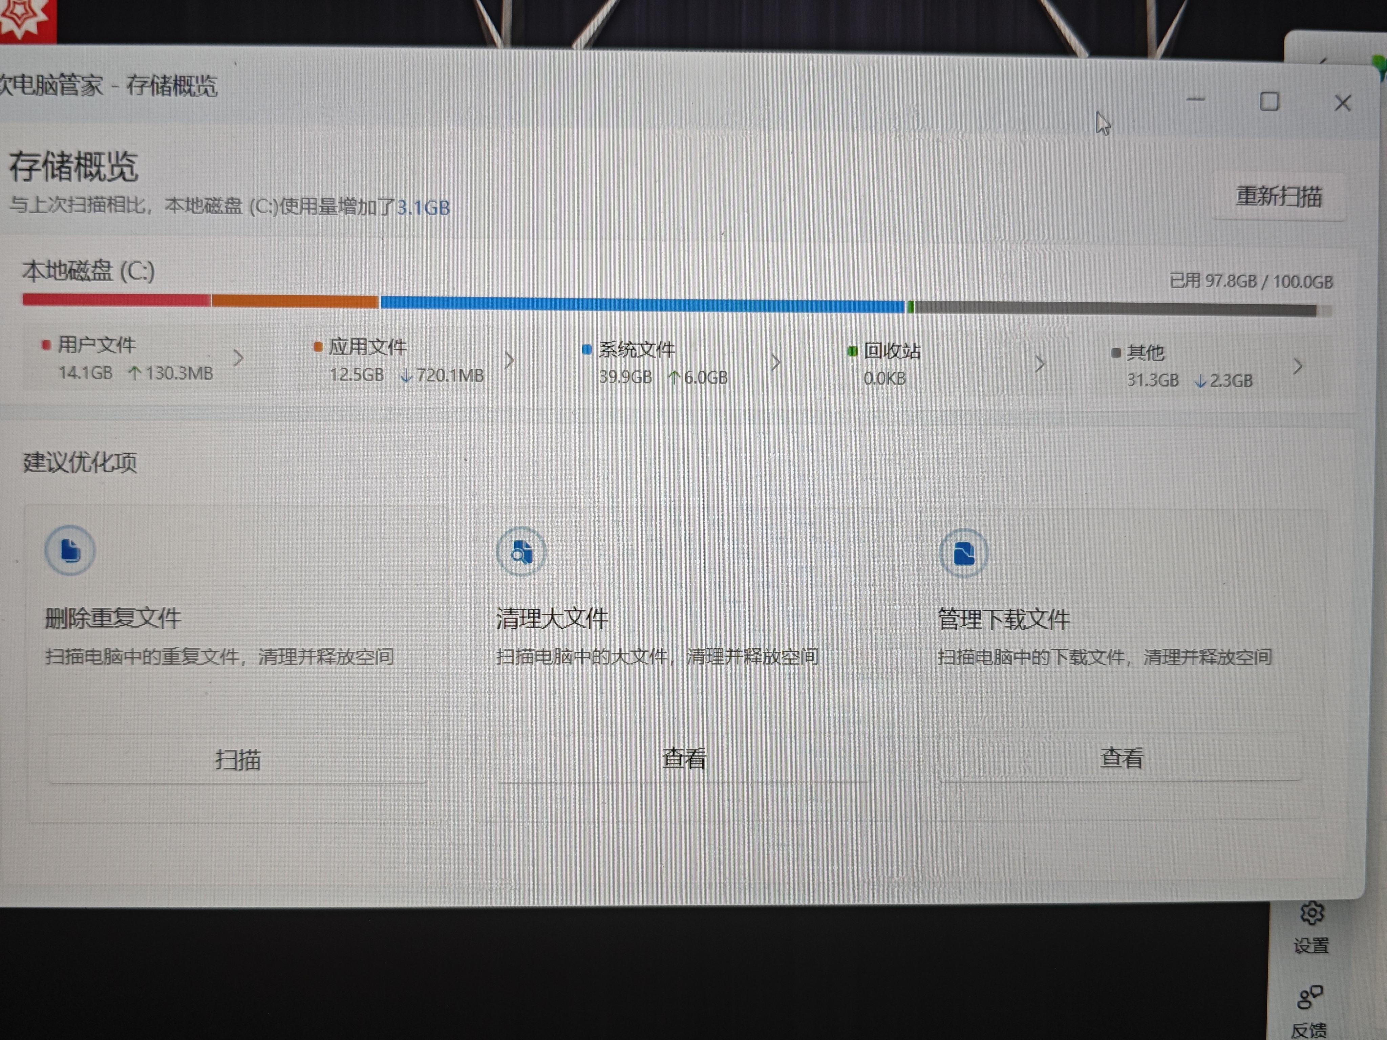Expand the 系统文件 category chevron
This screenshot has width=1387, height=1040.
pos(776,362)
